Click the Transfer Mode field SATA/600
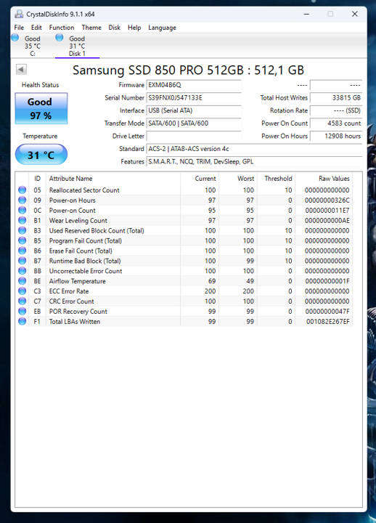Image resolution: width=376 pixels, height=523 pixels. point(194,123)
